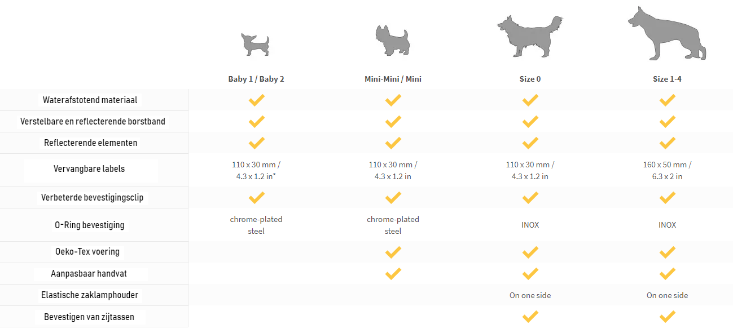Click the Vervangbare labels row label
Viewport: 733px width, 333px height.
(x=89, y=169)
